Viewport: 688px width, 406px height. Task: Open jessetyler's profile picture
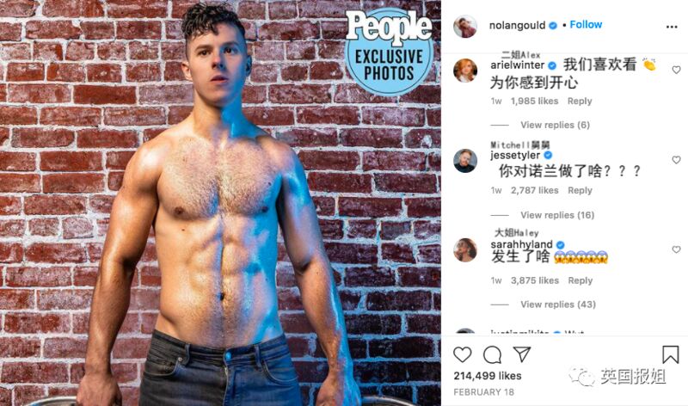click(465, 160)
